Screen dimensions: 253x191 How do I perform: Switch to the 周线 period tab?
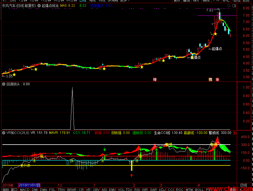92,1
